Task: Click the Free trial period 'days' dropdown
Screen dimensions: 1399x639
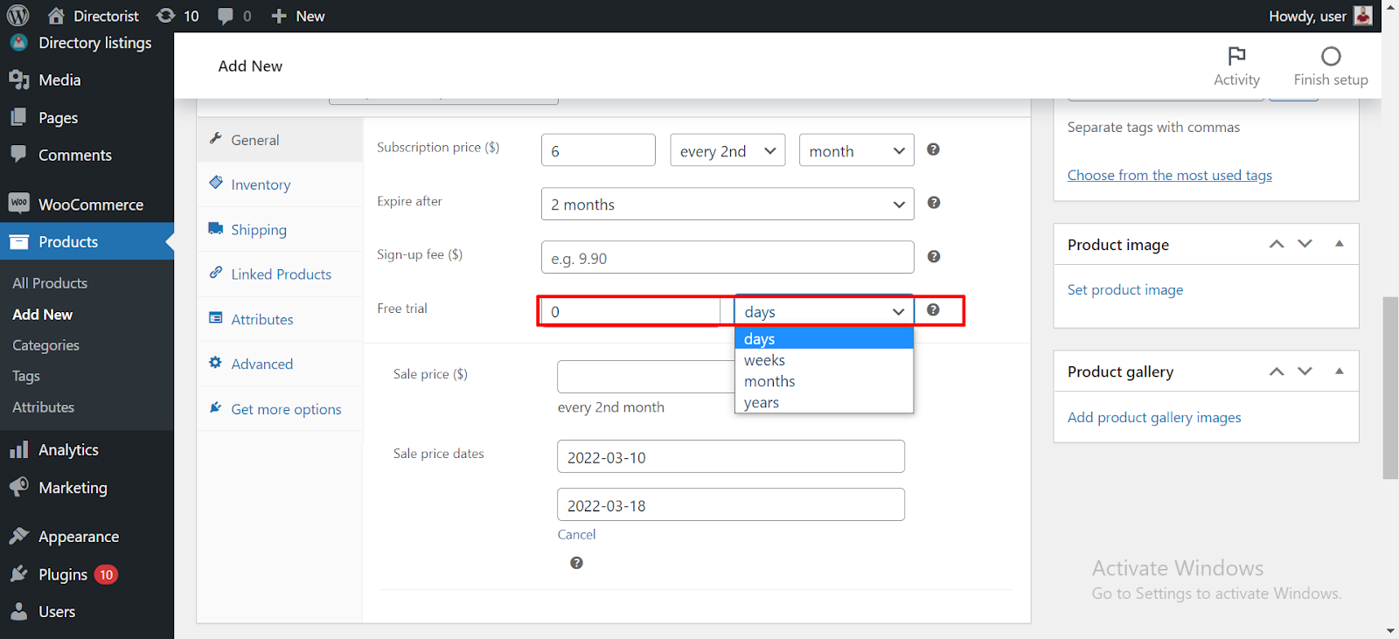Action: pos(824,311)
